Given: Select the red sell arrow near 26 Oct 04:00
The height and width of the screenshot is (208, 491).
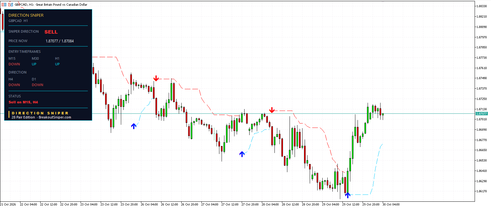Looking at the screenshot, I should click(156, 78).
